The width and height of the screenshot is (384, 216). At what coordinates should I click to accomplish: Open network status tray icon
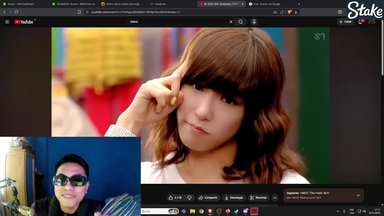pyautogui.click(x=359, y=211)
